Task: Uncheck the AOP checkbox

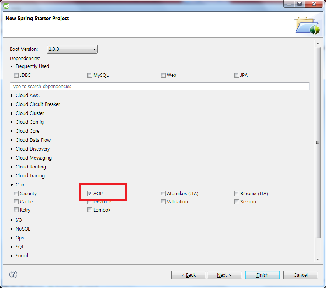Action: tap(89, 194)
